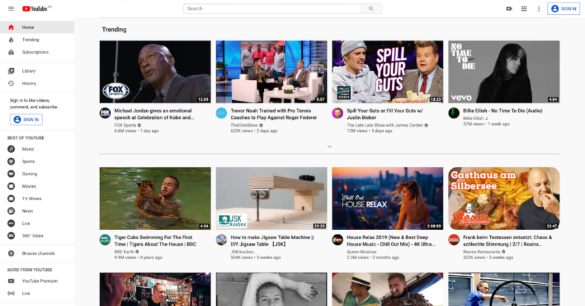This screenshot has width=585, height=306.
Task: Select Browse channels in the sidebar
Action: tap(37, 253)
